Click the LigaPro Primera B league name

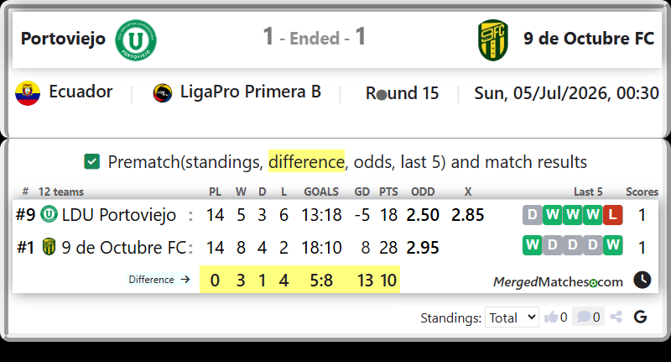pos(250,92)
